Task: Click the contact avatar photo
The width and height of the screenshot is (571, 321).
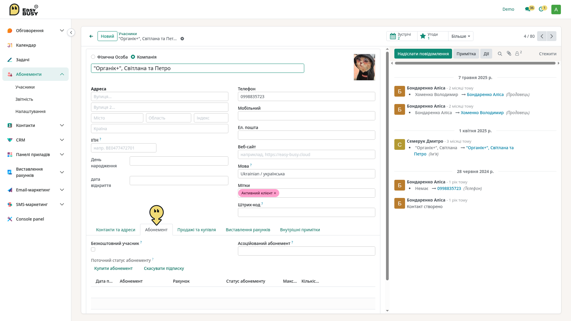Action: pos(364,67)
